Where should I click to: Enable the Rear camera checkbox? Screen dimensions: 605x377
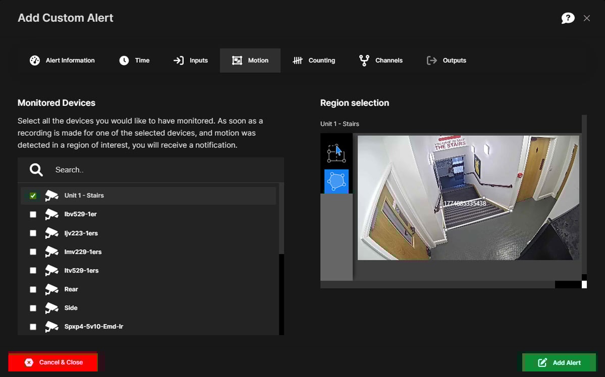pyautogui.click(x=33, y=290)
